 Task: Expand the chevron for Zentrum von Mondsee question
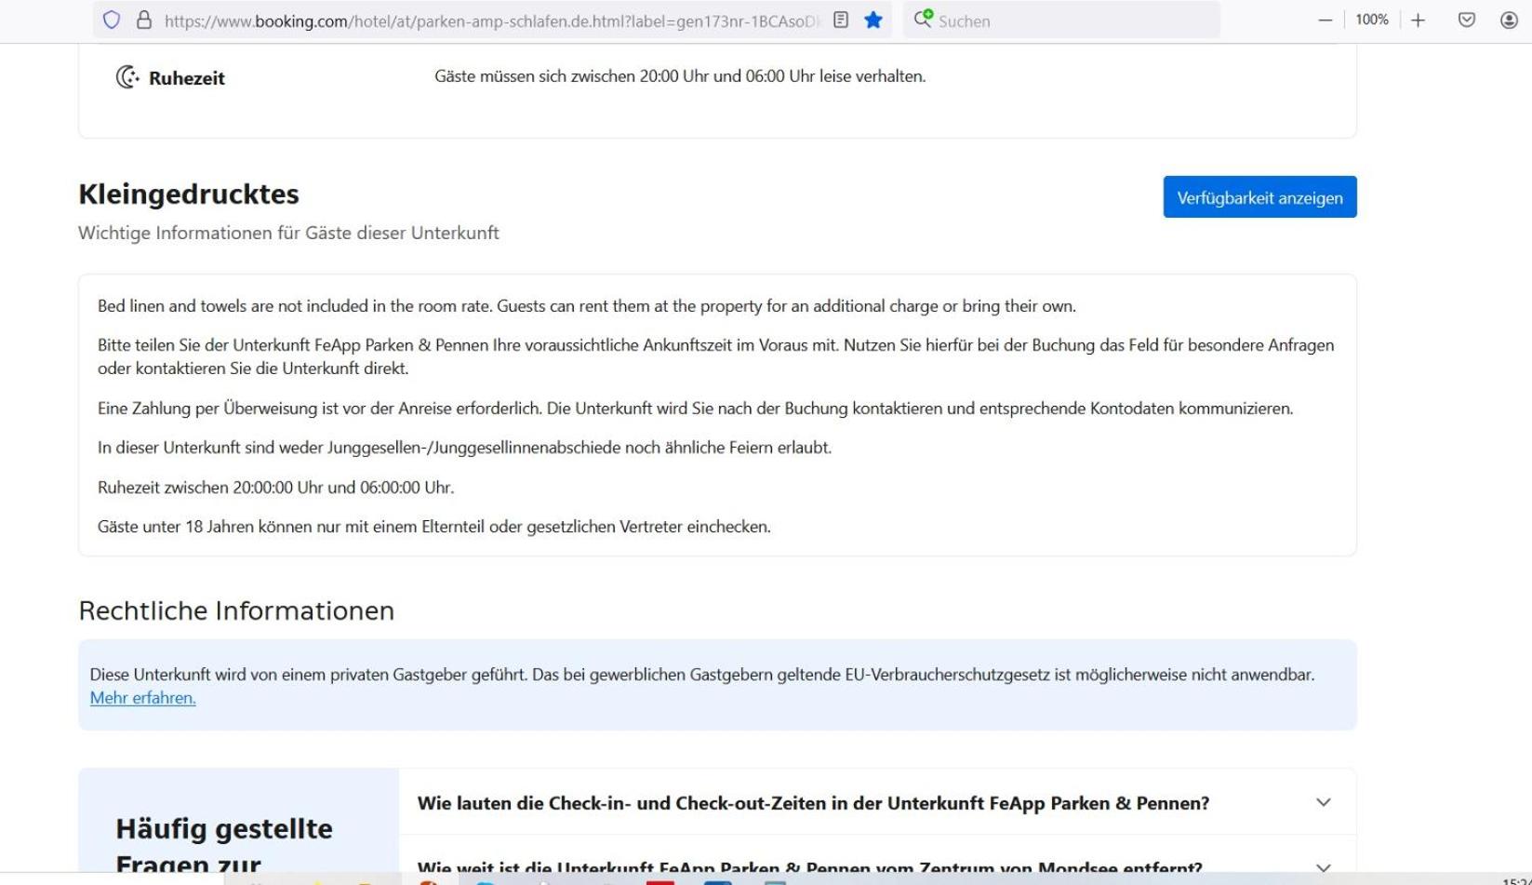[x=1324, y=867]
